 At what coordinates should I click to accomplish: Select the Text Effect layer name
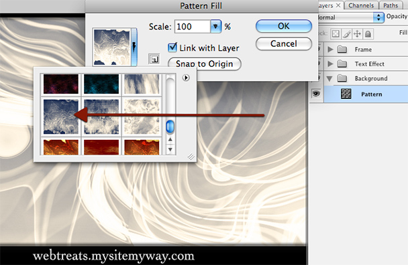370,64
